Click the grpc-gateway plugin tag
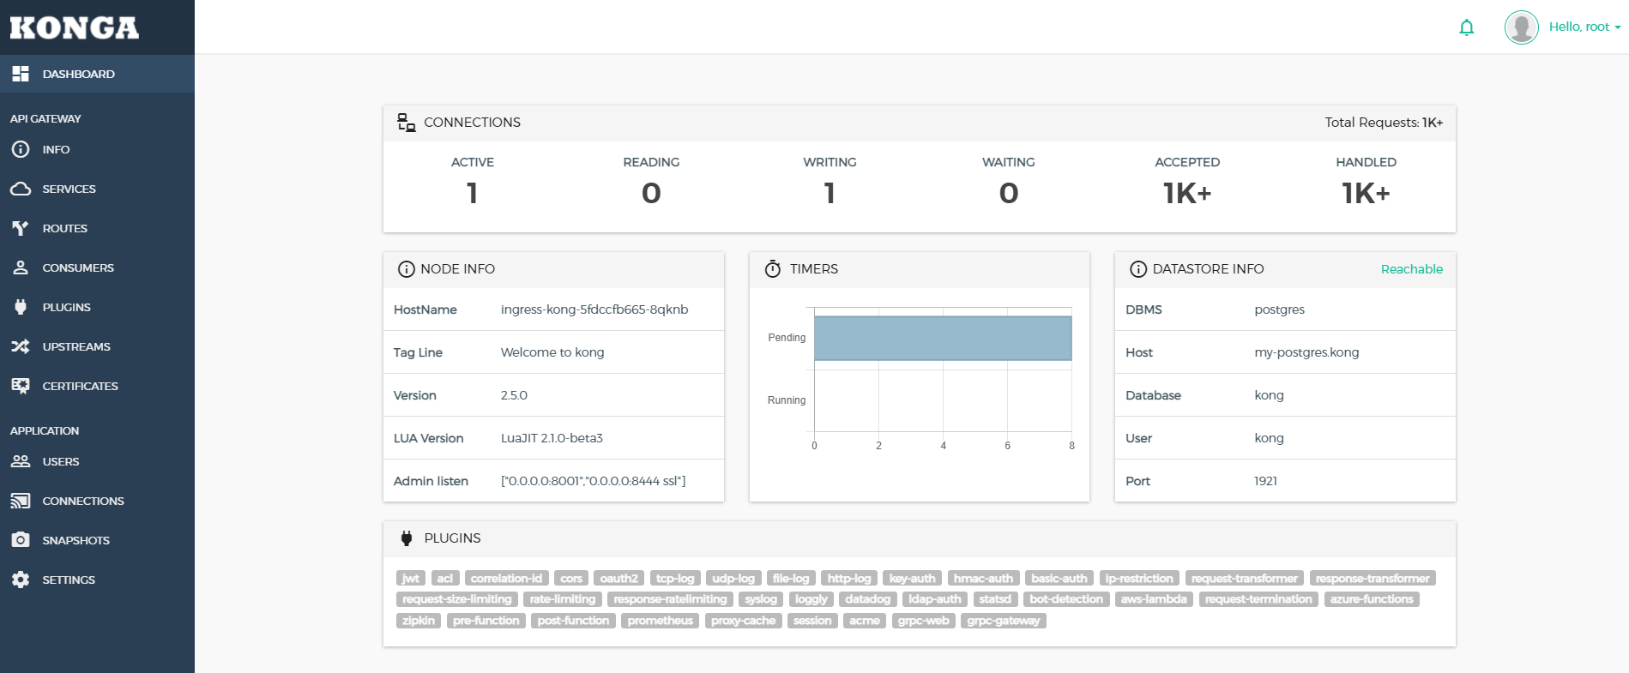 pos(1004,621)
